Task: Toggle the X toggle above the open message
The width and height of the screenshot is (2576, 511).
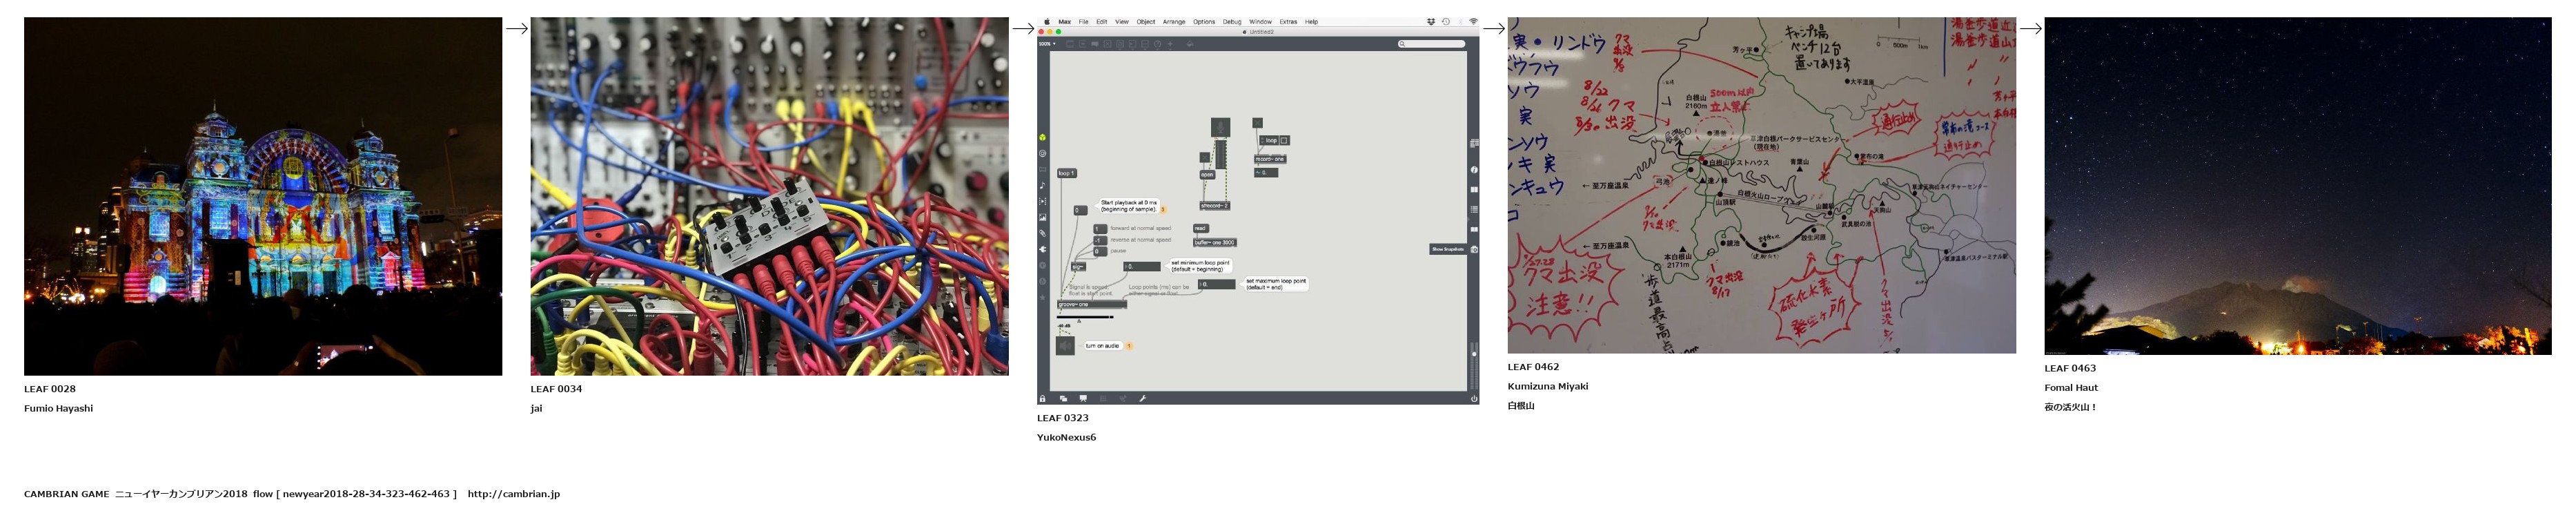Action: pyautogui.click(x=1205, y=157)
